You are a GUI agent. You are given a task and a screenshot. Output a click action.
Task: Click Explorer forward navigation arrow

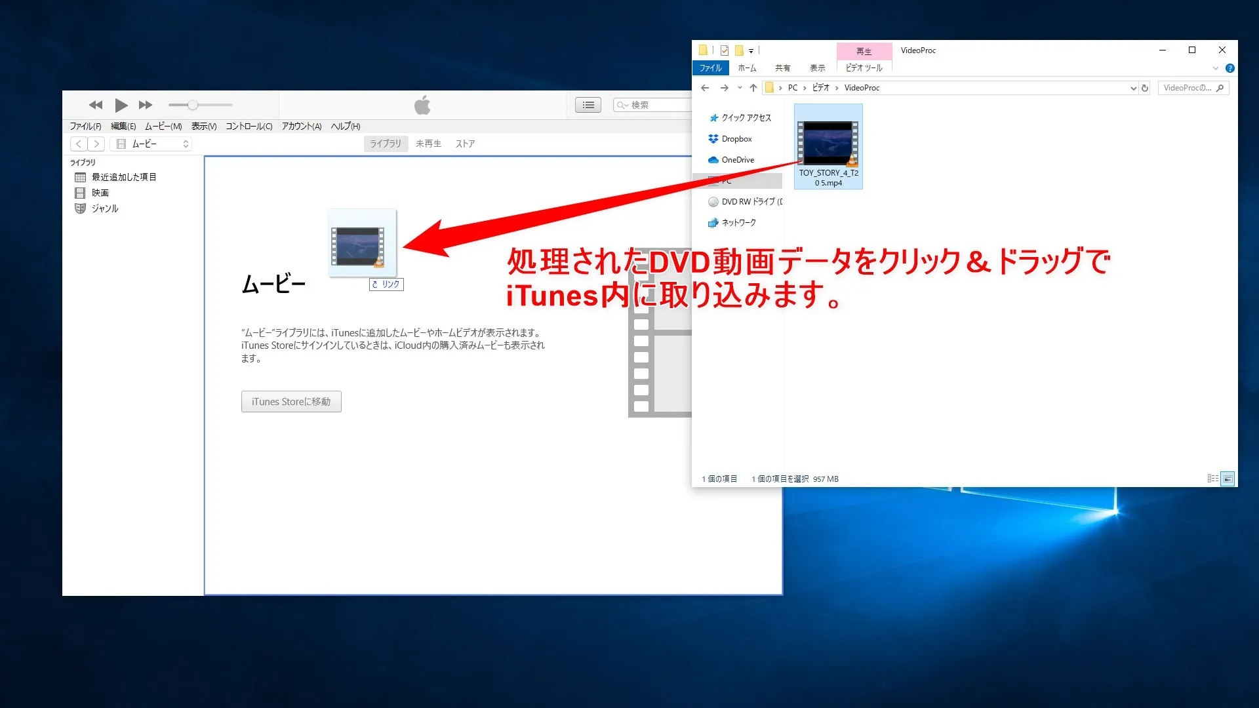coord(724,88)
